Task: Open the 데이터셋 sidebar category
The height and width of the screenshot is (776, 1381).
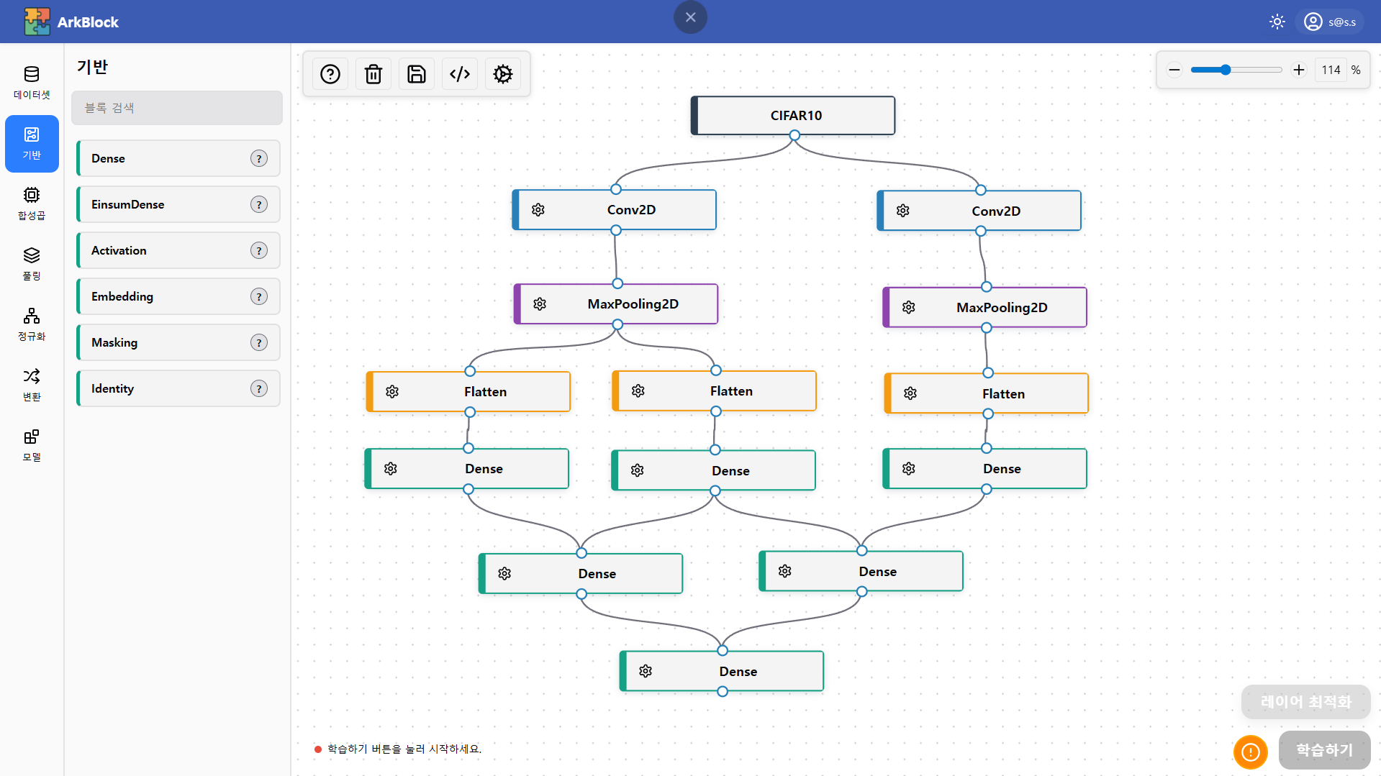Action: pos(32,83)
